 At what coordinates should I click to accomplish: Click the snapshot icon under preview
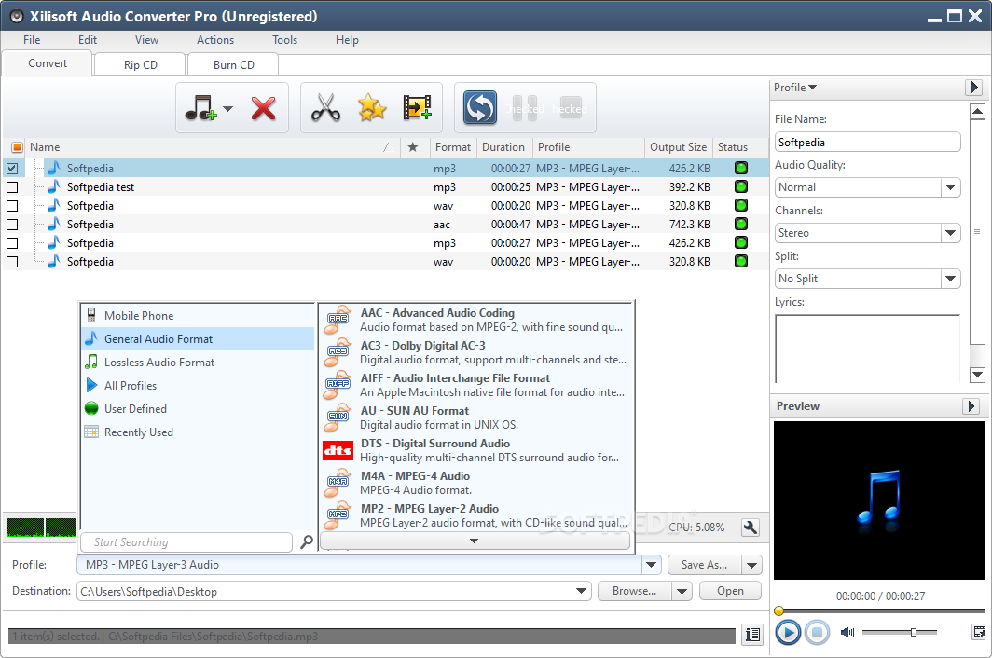click(x=979, y=631)
